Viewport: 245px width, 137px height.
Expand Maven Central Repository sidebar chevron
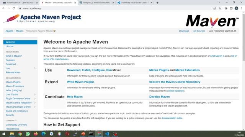point(35,103)
